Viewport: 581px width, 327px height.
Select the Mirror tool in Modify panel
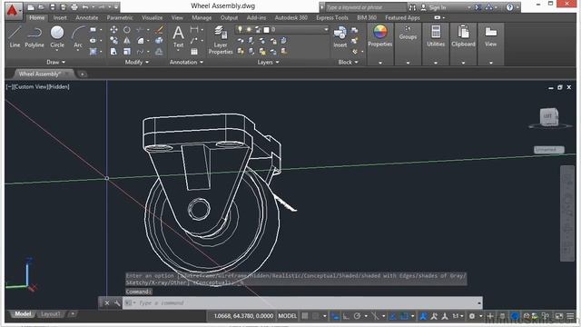127,40
